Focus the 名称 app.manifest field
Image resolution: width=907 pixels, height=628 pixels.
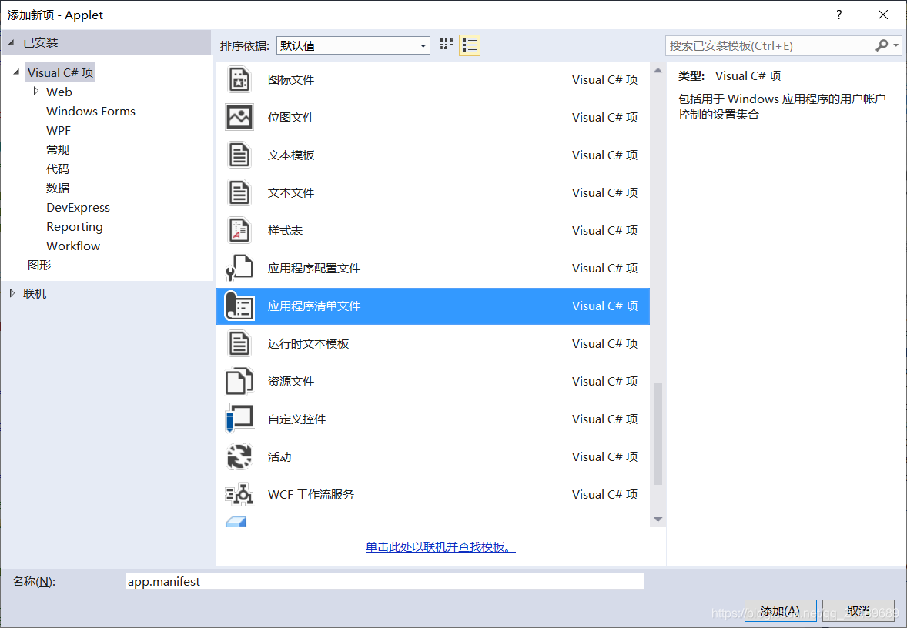tap(385, 581)
